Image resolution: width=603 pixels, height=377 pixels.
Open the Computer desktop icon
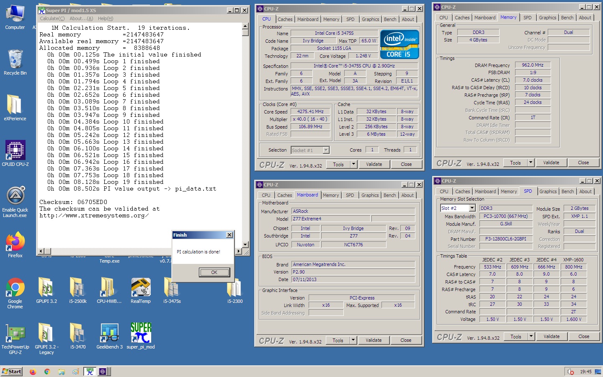15,18
